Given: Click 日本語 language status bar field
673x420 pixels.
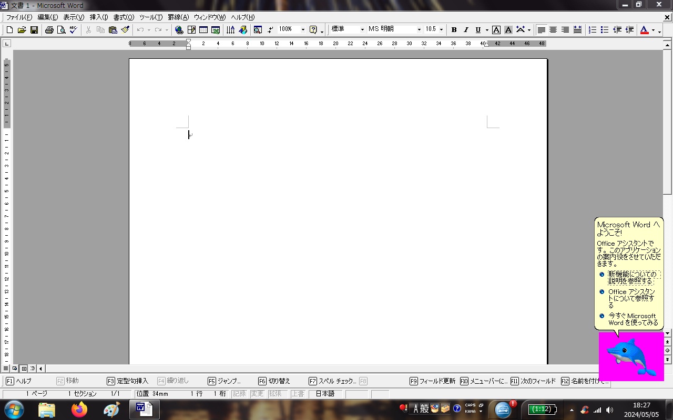Looking at the screenshot, I should 325,394.
